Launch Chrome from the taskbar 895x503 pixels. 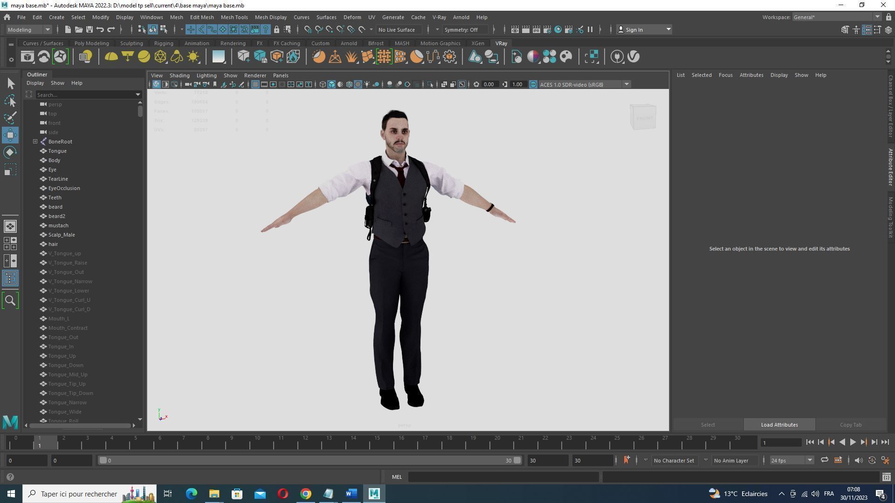pyautogui.click(x=306, y=494)
